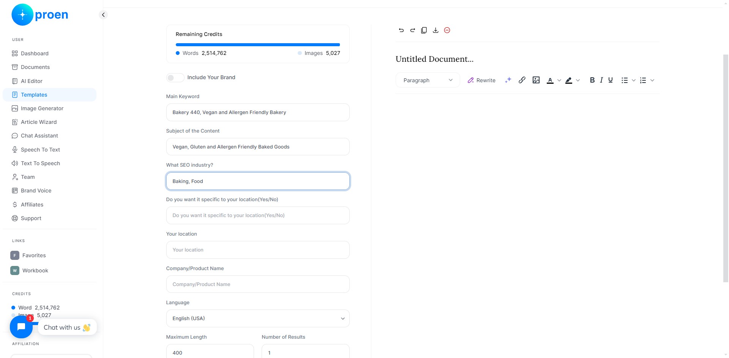The image size is (729, 358).
Task: Click the proen logo
Action: tap(40, 15)
